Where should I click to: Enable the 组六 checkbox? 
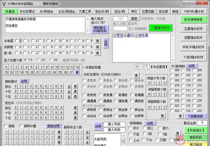(160, 128)
